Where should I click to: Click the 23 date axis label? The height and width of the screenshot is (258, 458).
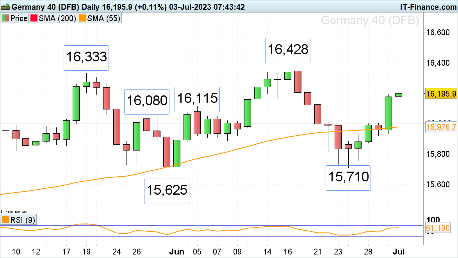338,252
